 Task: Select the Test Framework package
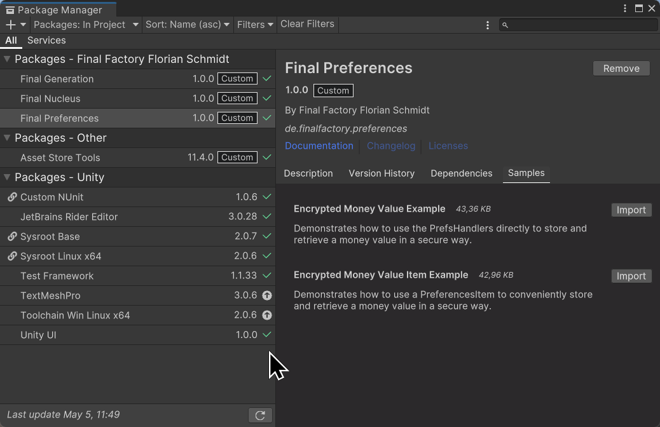click(137, 276)
